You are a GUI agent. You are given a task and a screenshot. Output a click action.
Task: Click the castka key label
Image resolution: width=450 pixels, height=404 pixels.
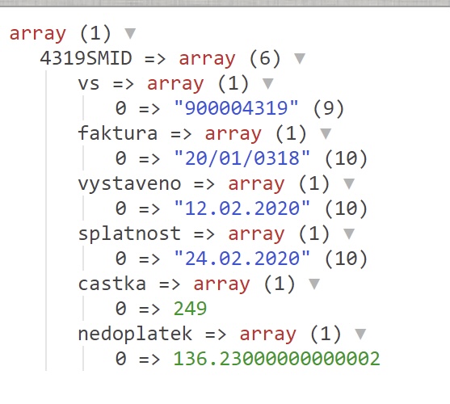112,284
